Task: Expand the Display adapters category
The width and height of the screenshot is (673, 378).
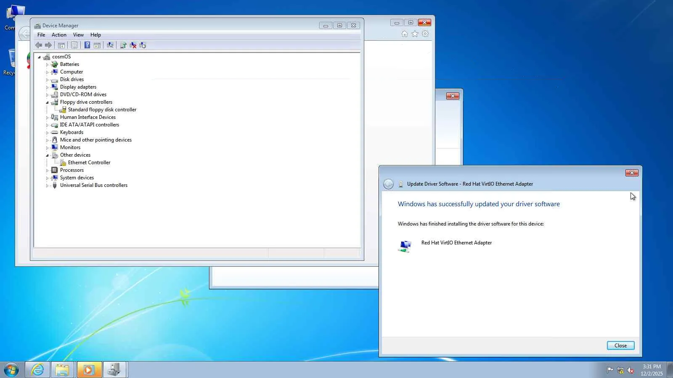Action: [47, 87]
